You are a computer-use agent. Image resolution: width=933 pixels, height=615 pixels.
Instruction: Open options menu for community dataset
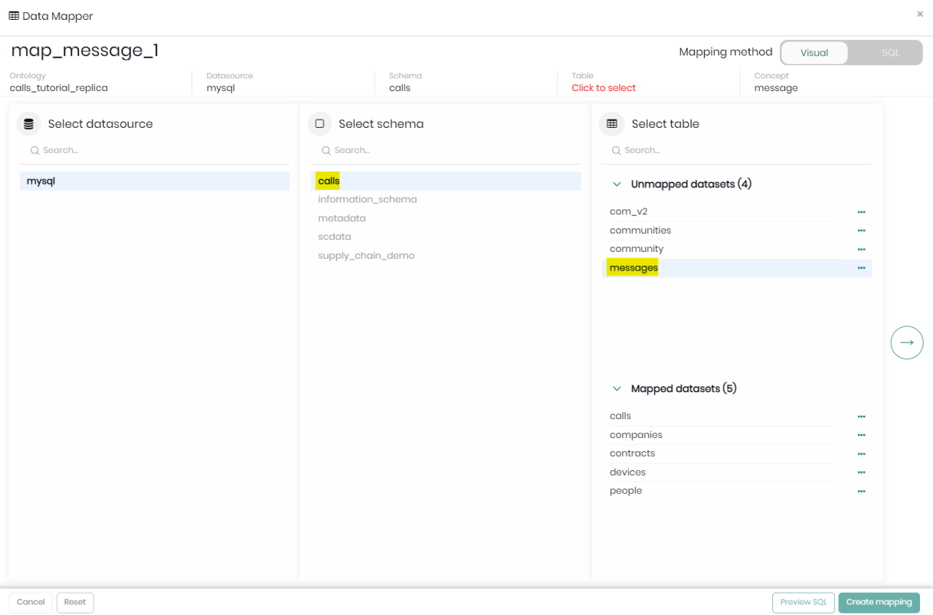(861, 250)
